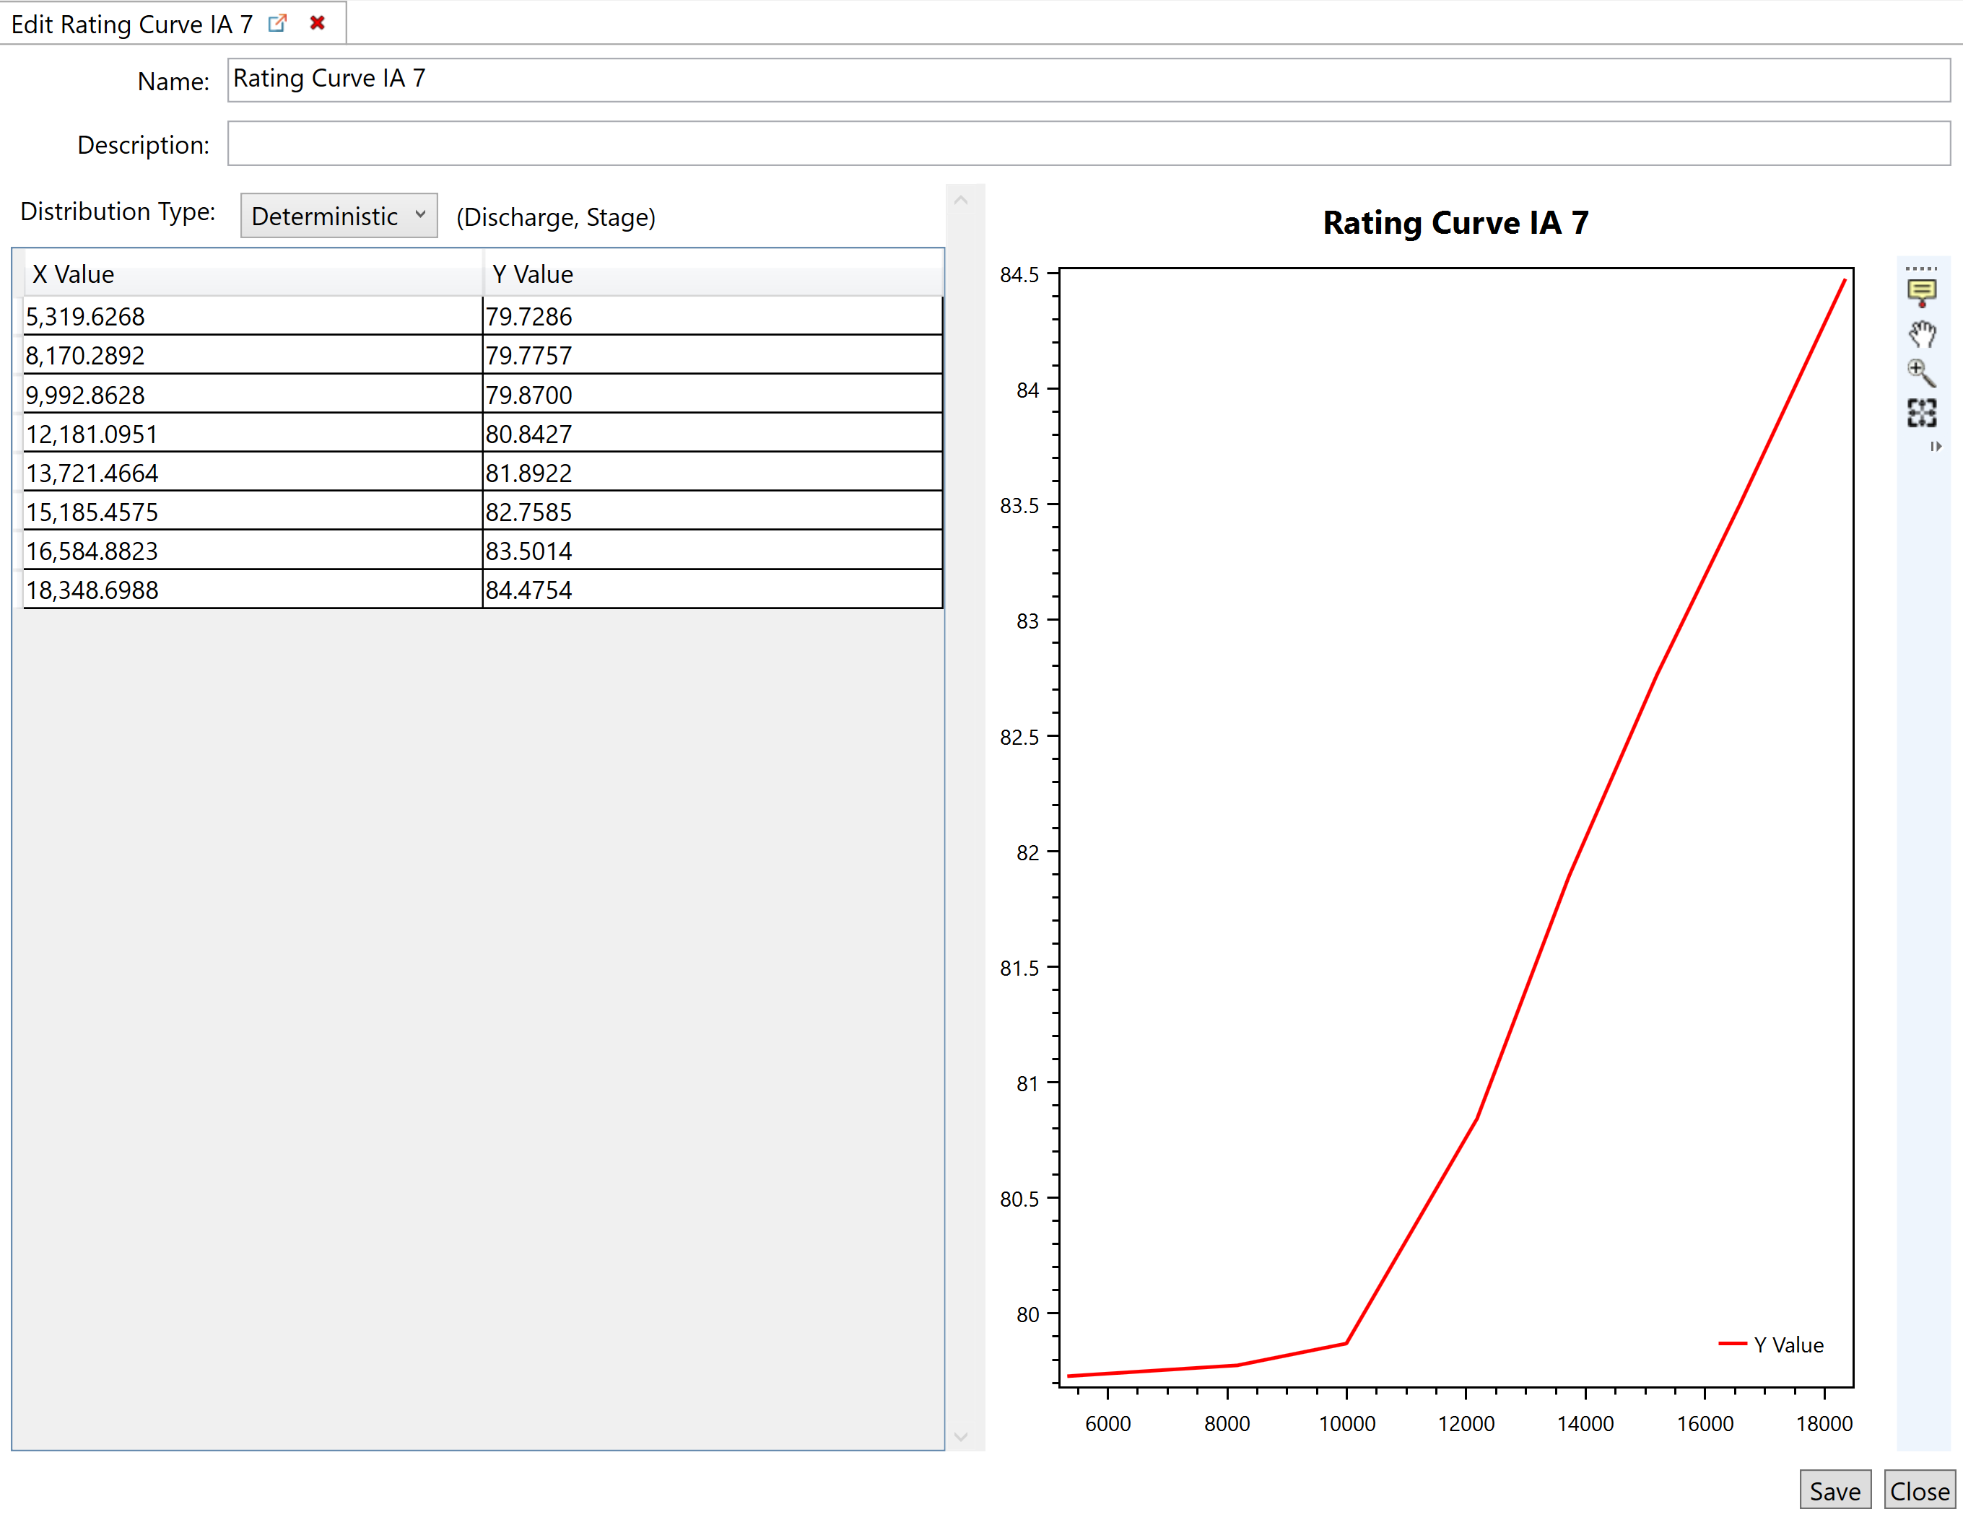
Task: Click the Y Value legend entry
Action: click(1771, 1345)
